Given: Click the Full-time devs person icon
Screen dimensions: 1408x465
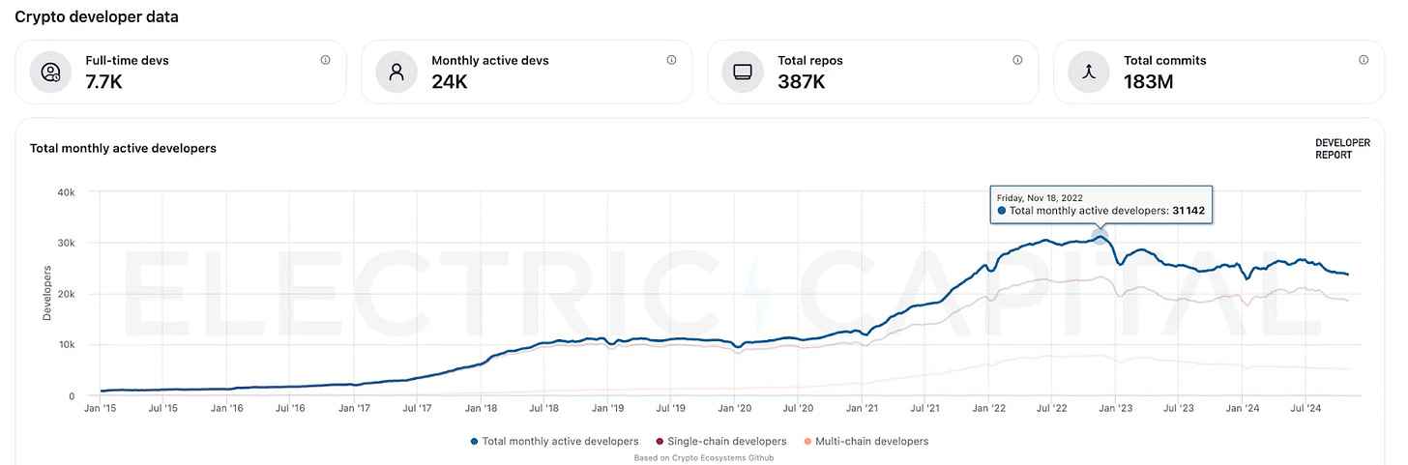Looking at the screenshot, I should click(x=49, y=72).
